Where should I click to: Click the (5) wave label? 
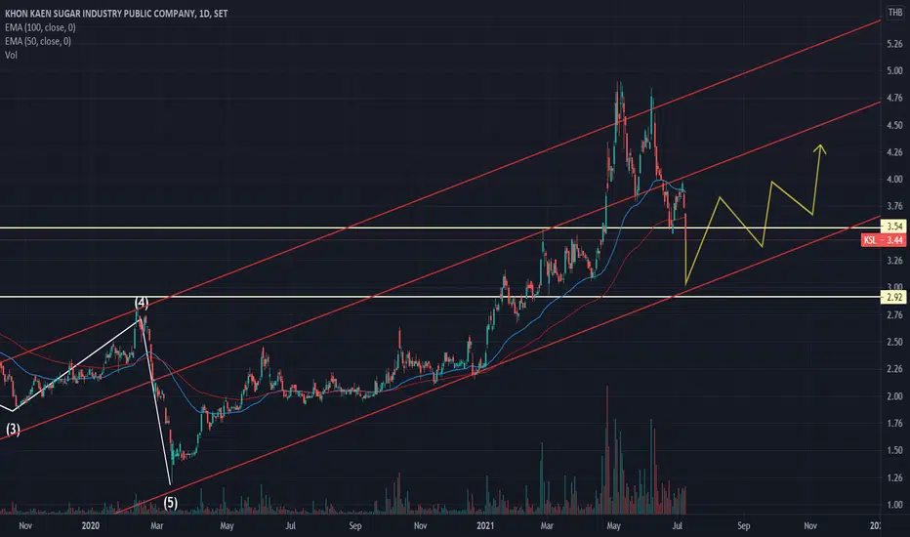pos(170,502)
